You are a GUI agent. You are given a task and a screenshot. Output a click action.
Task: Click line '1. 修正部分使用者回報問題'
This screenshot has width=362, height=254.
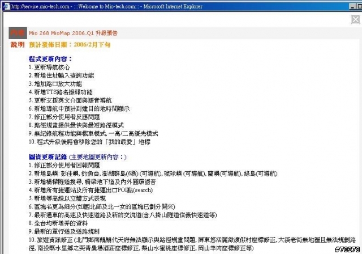[x=64, y=165]
